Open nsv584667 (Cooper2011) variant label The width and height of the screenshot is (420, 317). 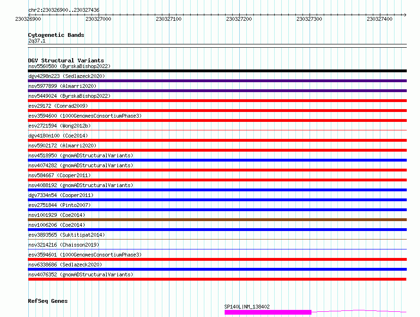(59, 175)
